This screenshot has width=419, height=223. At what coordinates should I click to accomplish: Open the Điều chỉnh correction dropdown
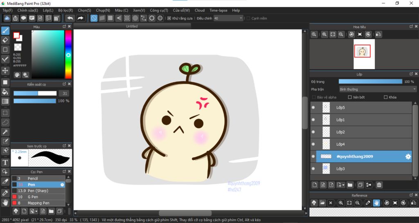pos(228,18)
